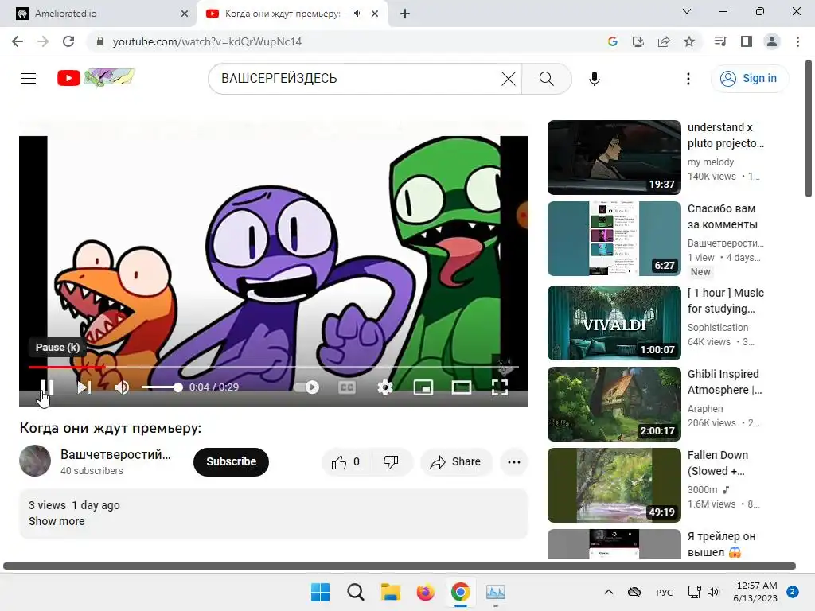Image resolution: width=815 pixels, height=611 pixels.
Task: Focus the YouTube search input field
Action: pyautogui.click(x=359, y=79)
